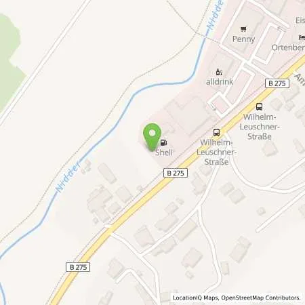Click the green location pin marker
This screenshot has height=305, width=305.
click(x=152, y=137)
